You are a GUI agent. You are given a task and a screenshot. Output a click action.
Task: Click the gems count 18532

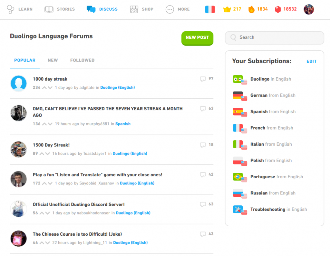tap(286, 9)
